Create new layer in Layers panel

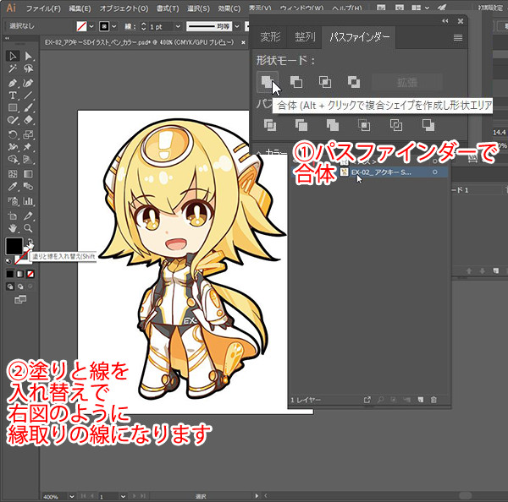(420, 400)
